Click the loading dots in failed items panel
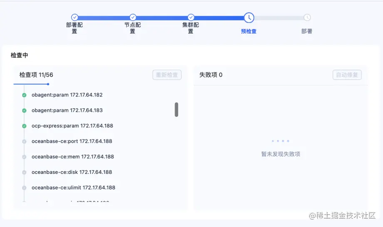 (x=281, y=141)
